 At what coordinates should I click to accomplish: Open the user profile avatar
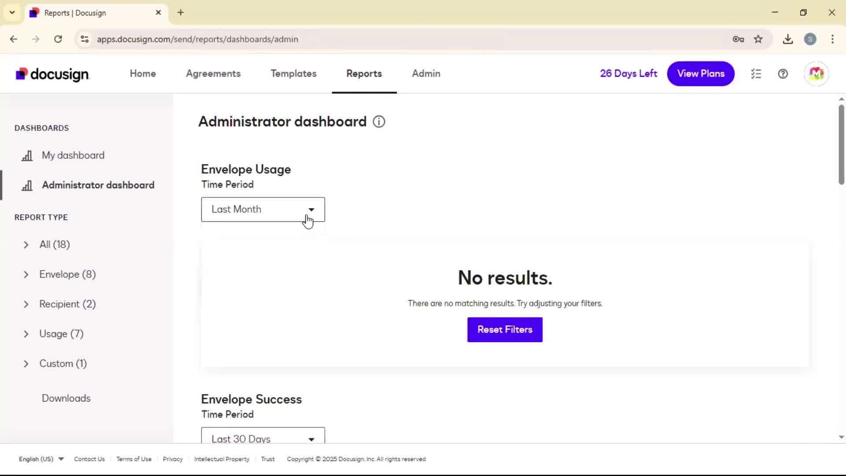coord(816,74)
